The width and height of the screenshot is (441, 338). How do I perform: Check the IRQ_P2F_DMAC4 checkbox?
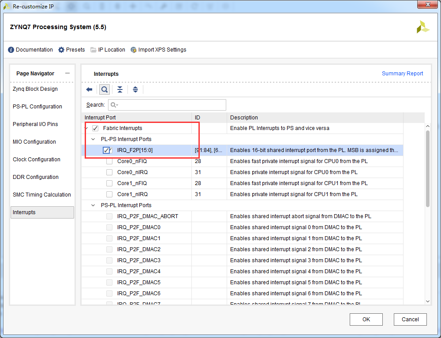[109, 271]
